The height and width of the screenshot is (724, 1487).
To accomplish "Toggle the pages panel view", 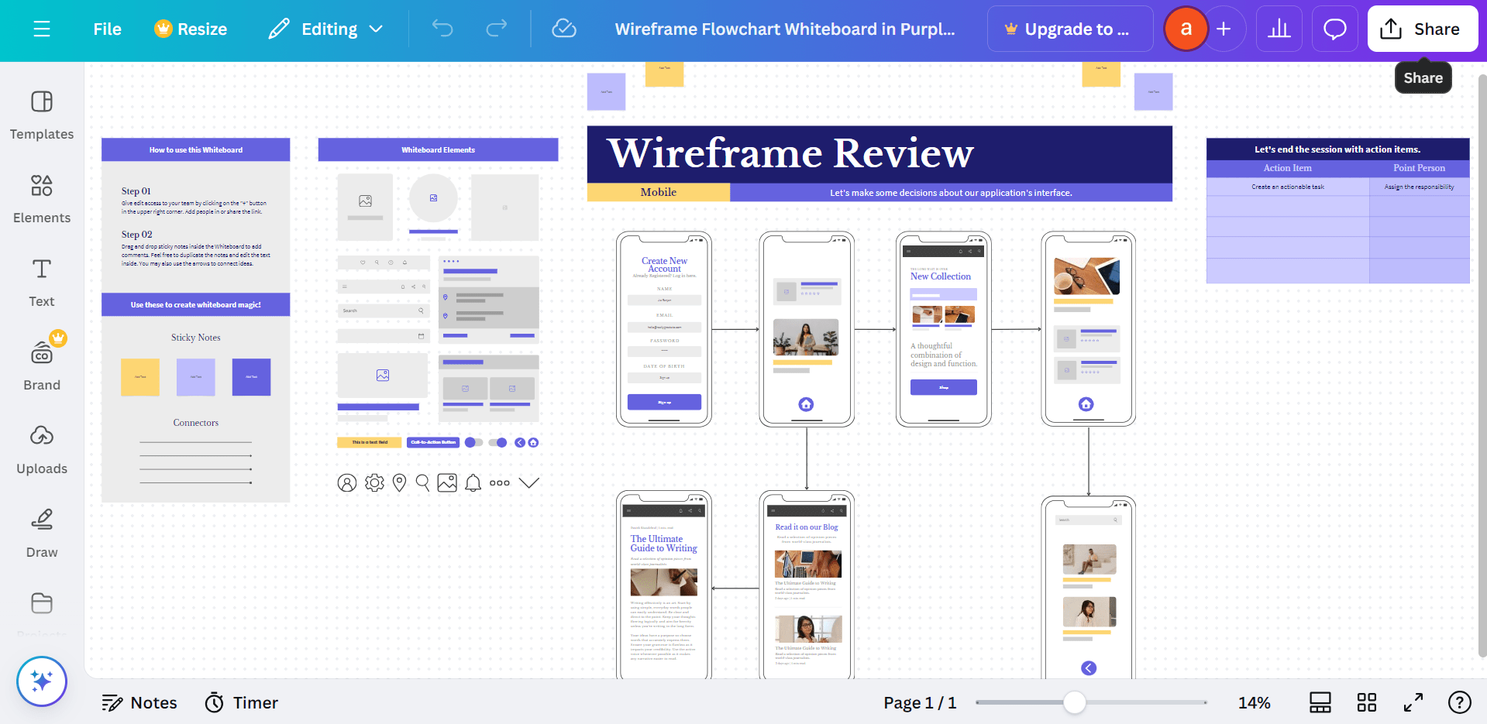I will pyautogui.click(x=1320, y=702).
